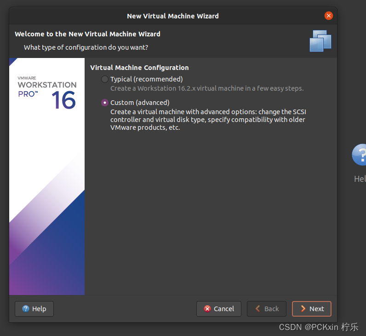Viewport: 366px width, 336px height.
Task: Cancel the New Virtual Machine Wizard
Action: (219, 309)
